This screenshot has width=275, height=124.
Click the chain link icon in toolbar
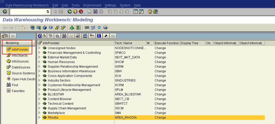point(87,28)
